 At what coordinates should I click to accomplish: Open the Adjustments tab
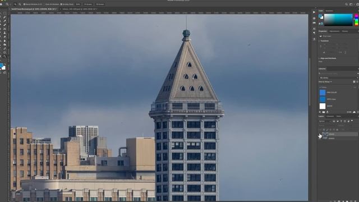coord(334,31)
